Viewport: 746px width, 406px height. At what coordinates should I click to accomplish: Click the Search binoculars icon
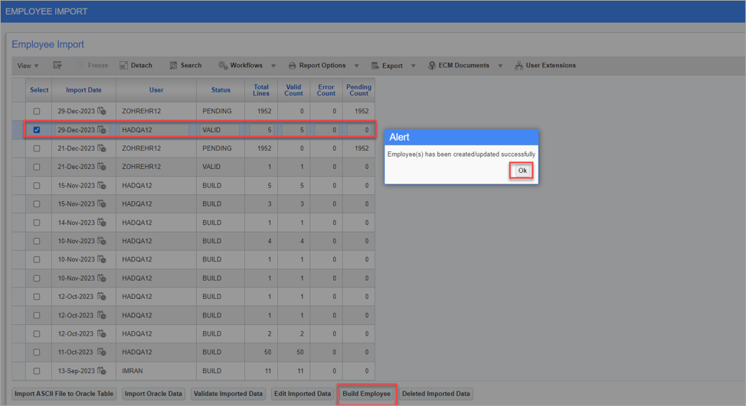click(174, 66)
